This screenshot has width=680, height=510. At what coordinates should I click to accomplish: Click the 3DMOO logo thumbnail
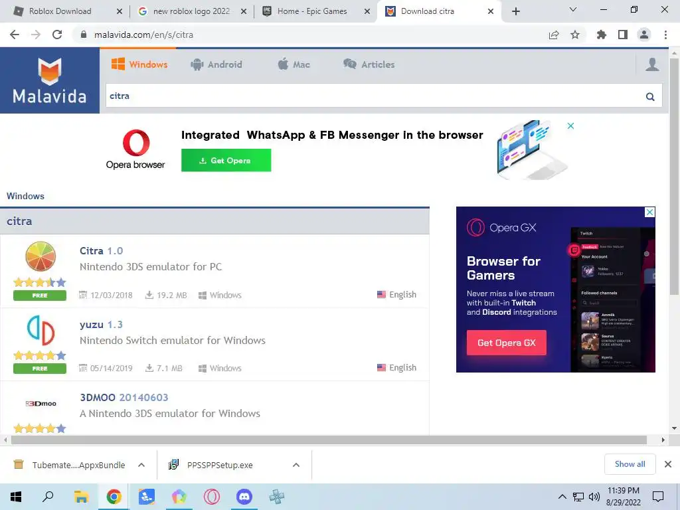(x=41, y=403)
